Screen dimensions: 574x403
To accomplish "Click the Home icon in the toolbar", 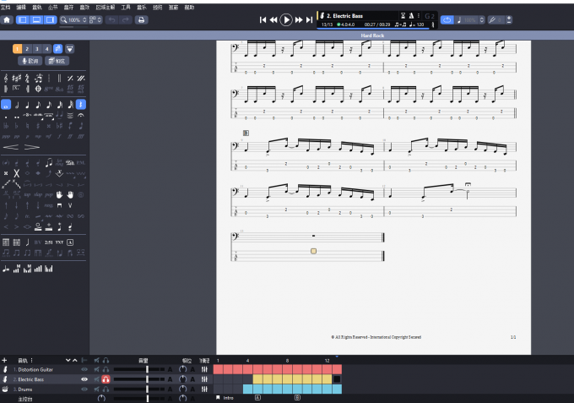I will pos(7,19).
